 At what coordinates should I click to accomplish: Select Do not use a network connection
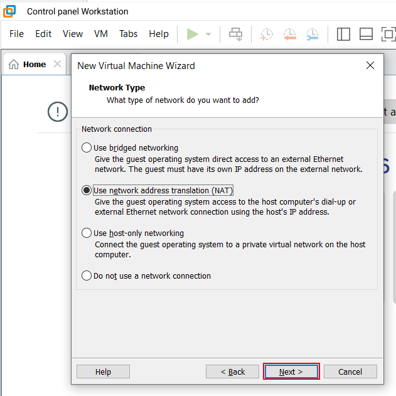[x=87, y=276]
